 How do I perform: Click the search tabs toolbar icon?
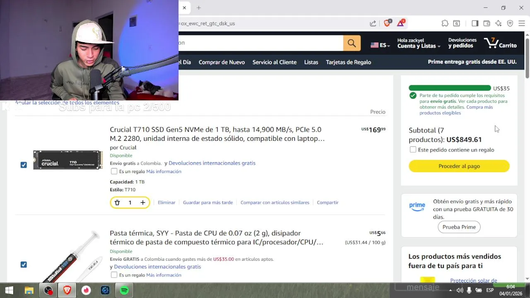click(456, 23)
